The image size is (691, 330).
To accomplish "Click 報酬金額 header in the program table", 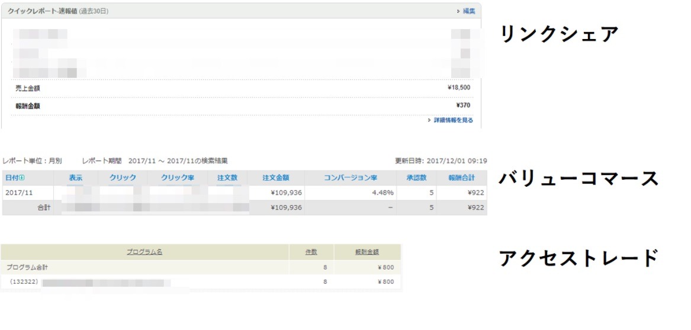I will click(x=367, y=252).
